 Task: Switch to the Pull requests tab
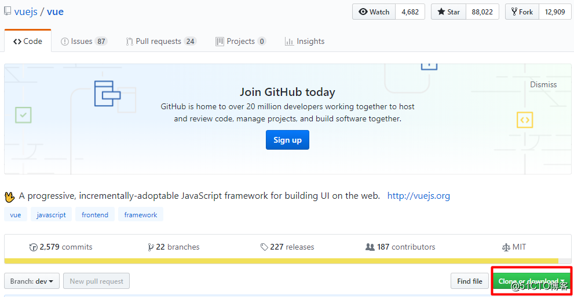point(161,41)
